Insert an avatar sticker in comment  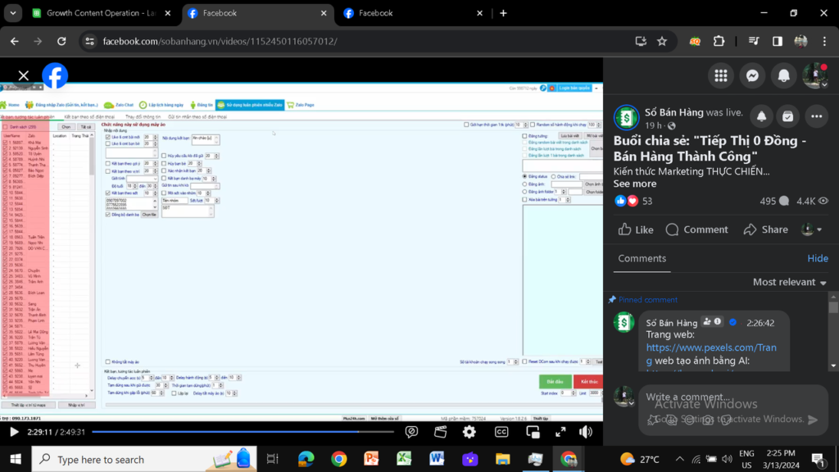(x=671, y=420)
